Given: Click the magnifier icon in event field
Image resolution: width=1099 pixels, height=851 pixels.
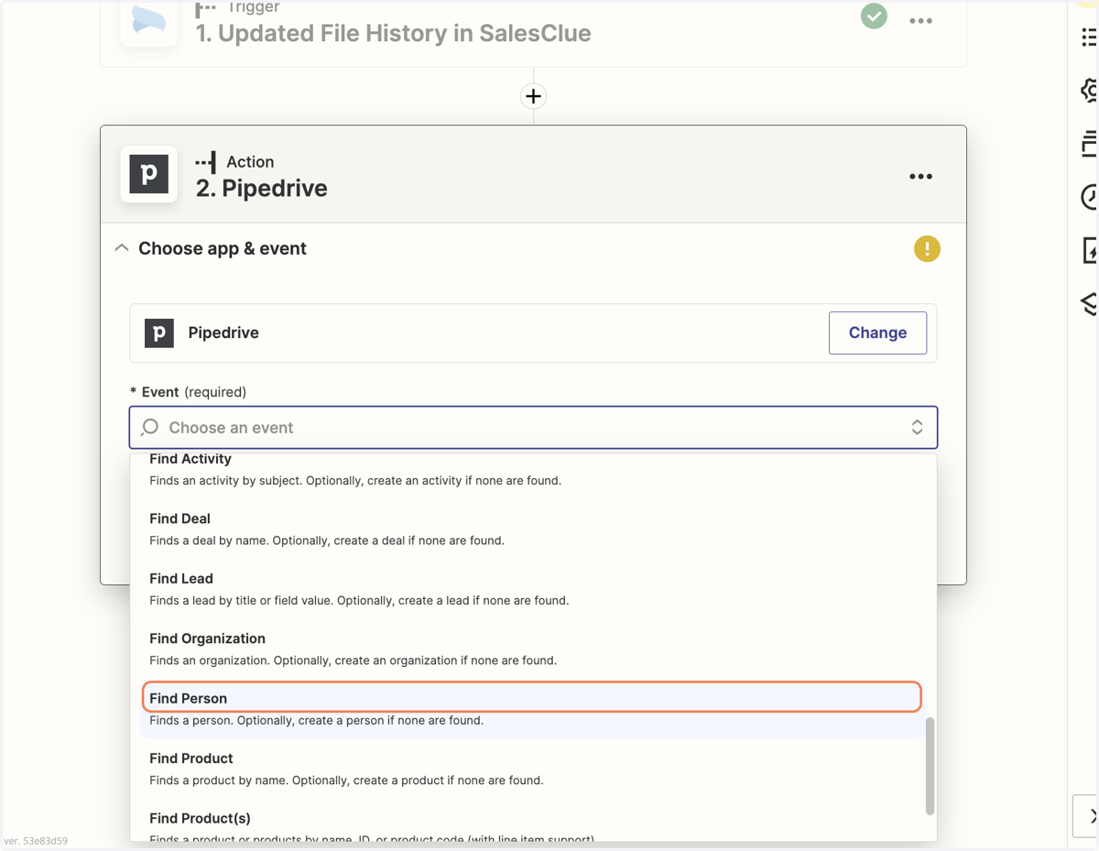Looking at the screenshot, I should tap(150, 427).
